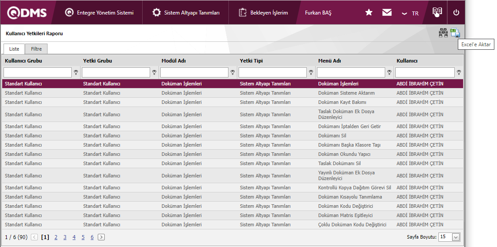Open Sistem Altyapı Tanımları menu
The image size is (497, 247).
click(x=185, y=13)
